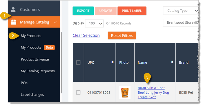Open My Catalog Requests page
This screenshot has height=106, width=203.
(x=38, y=71)
